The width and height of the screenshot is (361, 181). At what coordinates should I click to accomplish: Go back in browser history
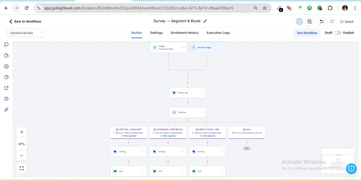[x=6, y=8]
